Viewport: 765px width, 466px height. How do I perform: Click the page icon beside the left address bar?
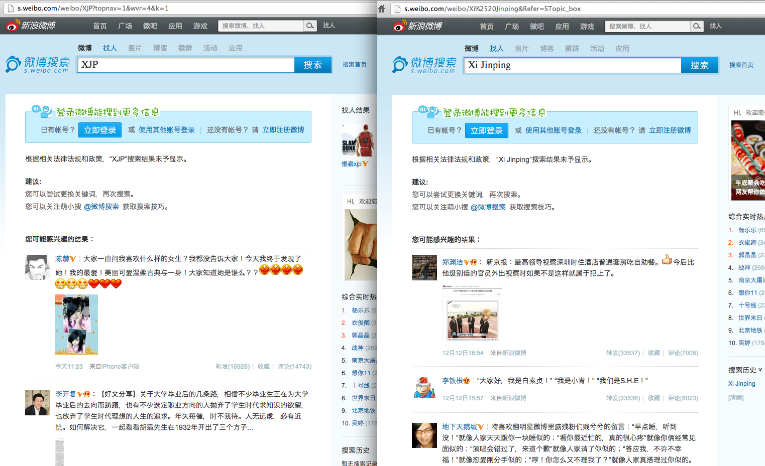tap(10, 8)
